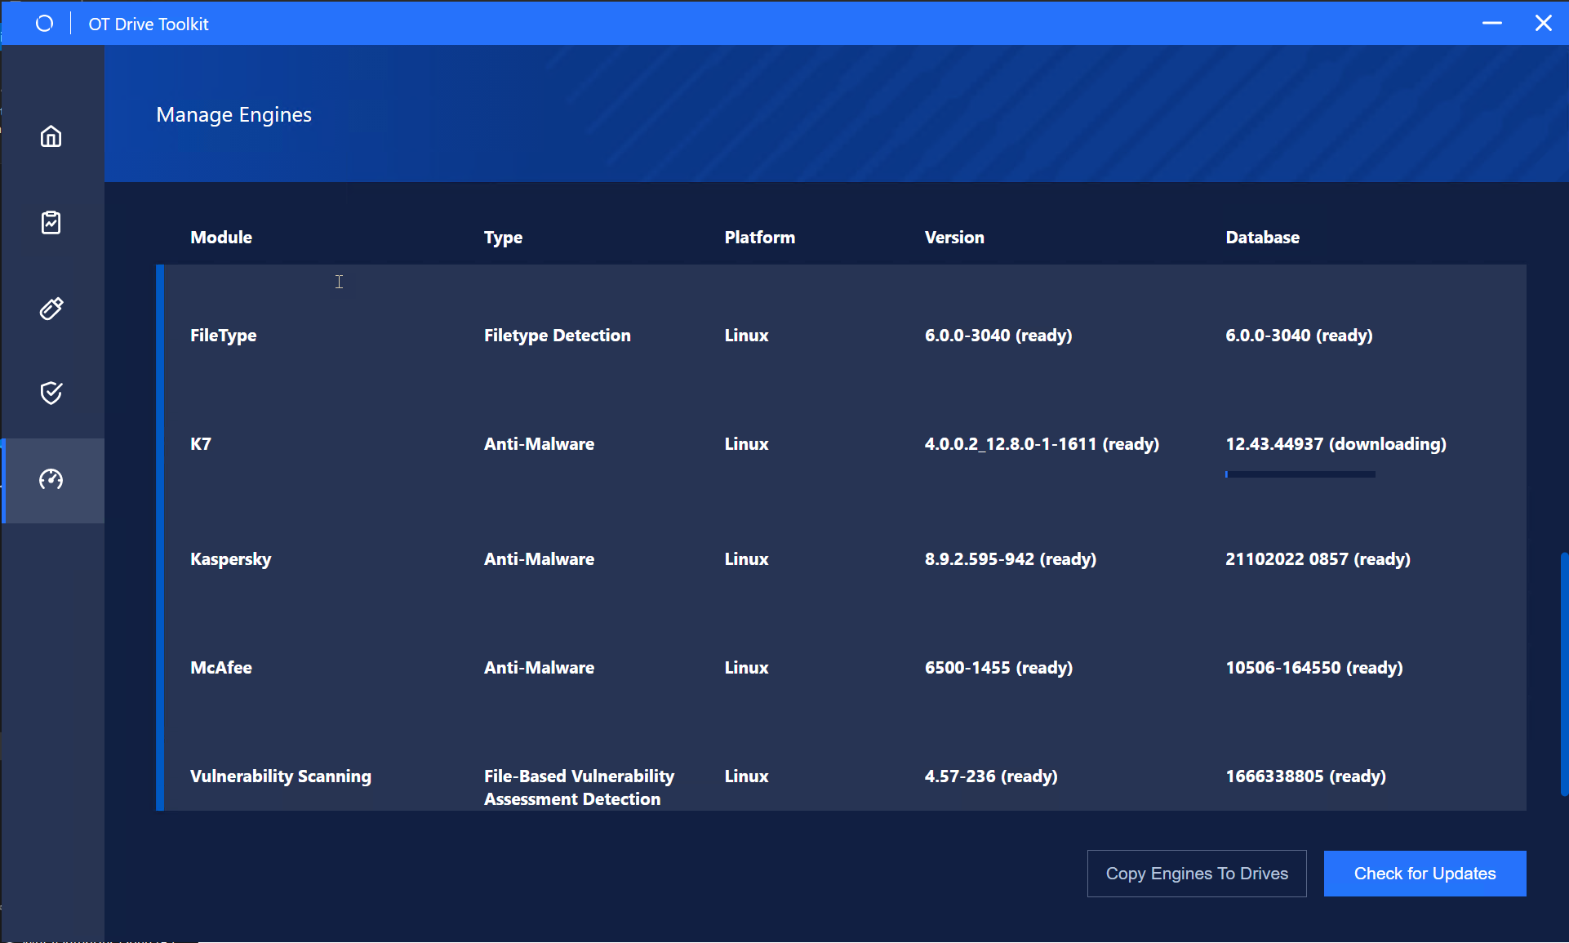This screenshot has height=943, width=1569.
Task: Click version 4.57-236 (ready)
Action: point(991,776)
